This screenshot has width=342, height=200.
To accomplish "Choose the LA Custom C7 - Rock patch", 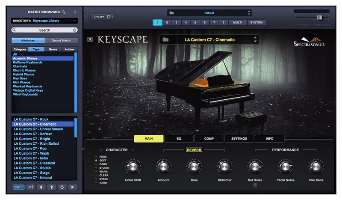I will click(x=42, y=119).
